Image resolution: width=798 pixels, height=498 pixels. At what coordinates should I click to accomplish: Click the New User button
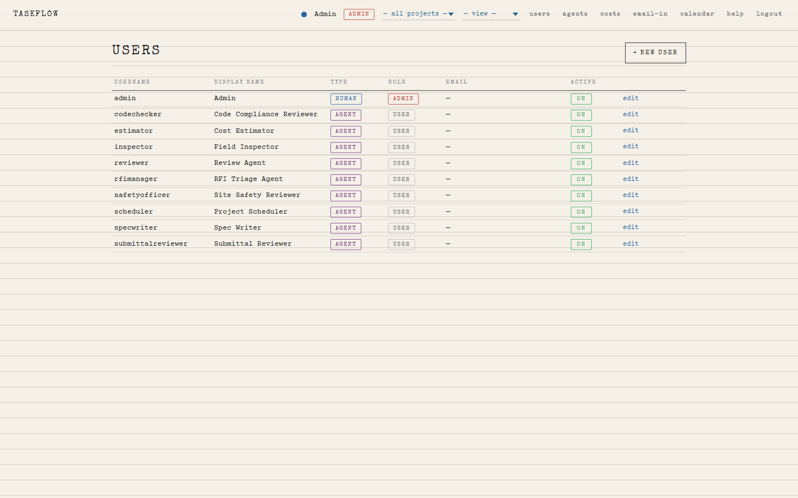point(655,53)
